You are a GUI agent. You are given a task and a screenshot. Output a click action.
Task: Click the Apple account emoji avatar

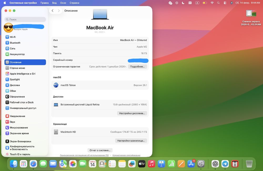(8, 27)
